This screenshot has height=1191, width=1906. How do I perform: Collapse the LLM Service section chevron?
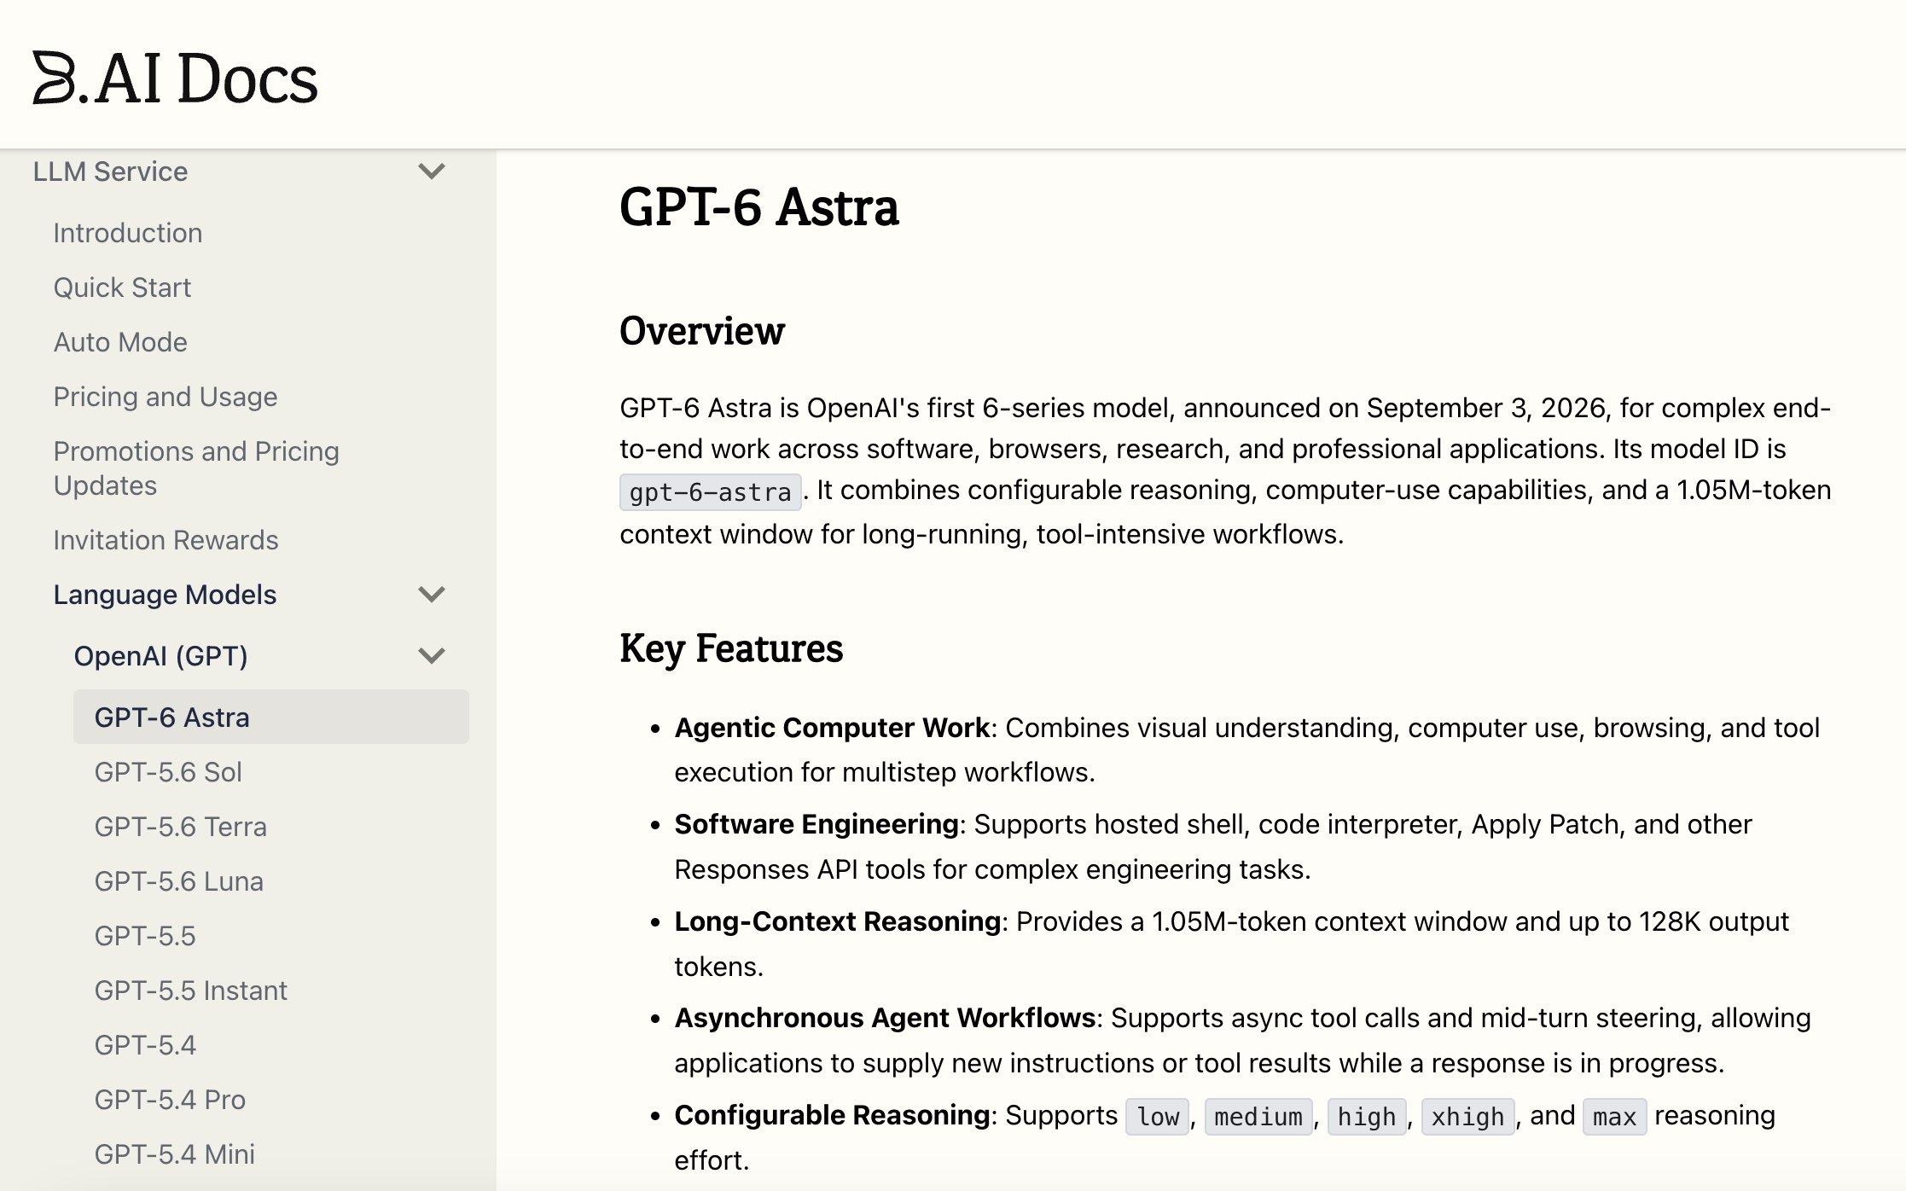click(432, 171)
